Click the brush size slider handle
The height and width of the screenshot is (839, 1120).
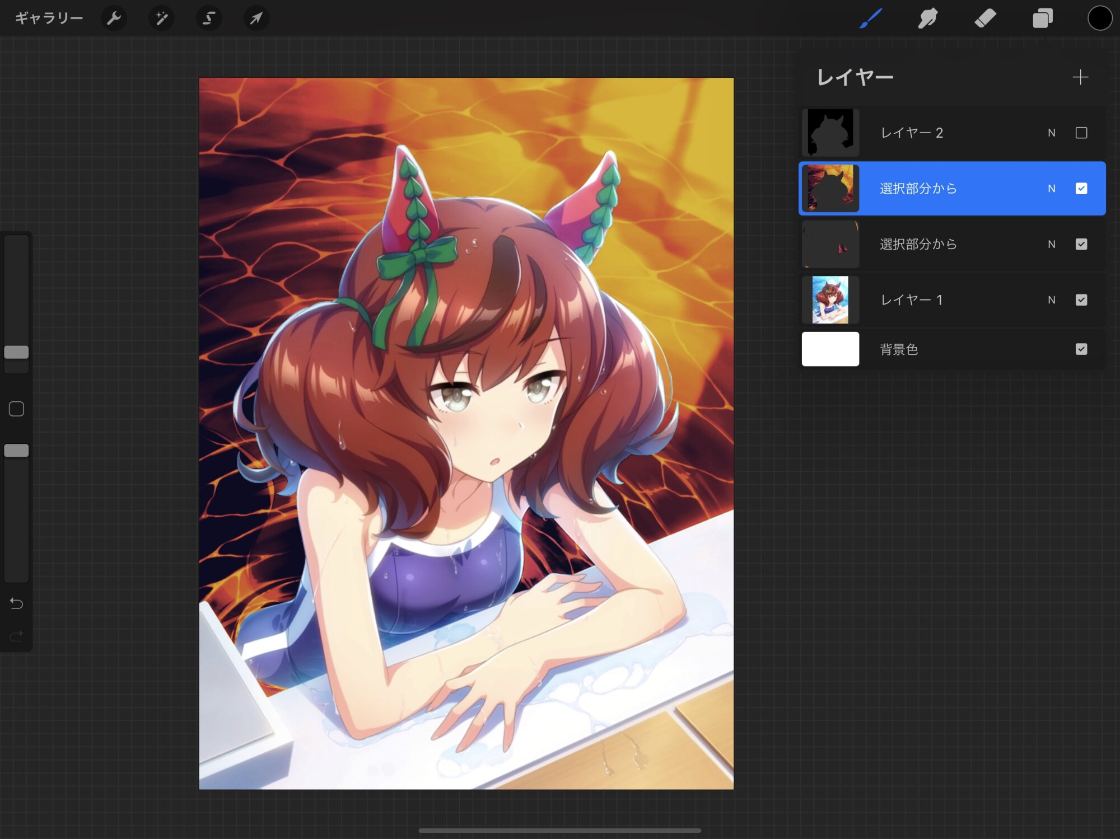[x=16, y=352]
